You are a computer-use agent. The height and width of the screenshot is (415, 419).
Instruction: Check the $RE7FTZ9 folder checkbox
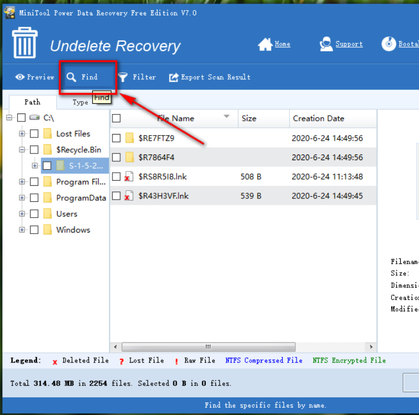pos(116,138)
